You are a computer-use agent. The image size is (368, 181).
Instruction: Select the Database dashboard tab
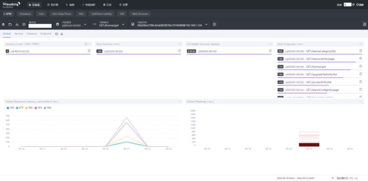(25, 14)
